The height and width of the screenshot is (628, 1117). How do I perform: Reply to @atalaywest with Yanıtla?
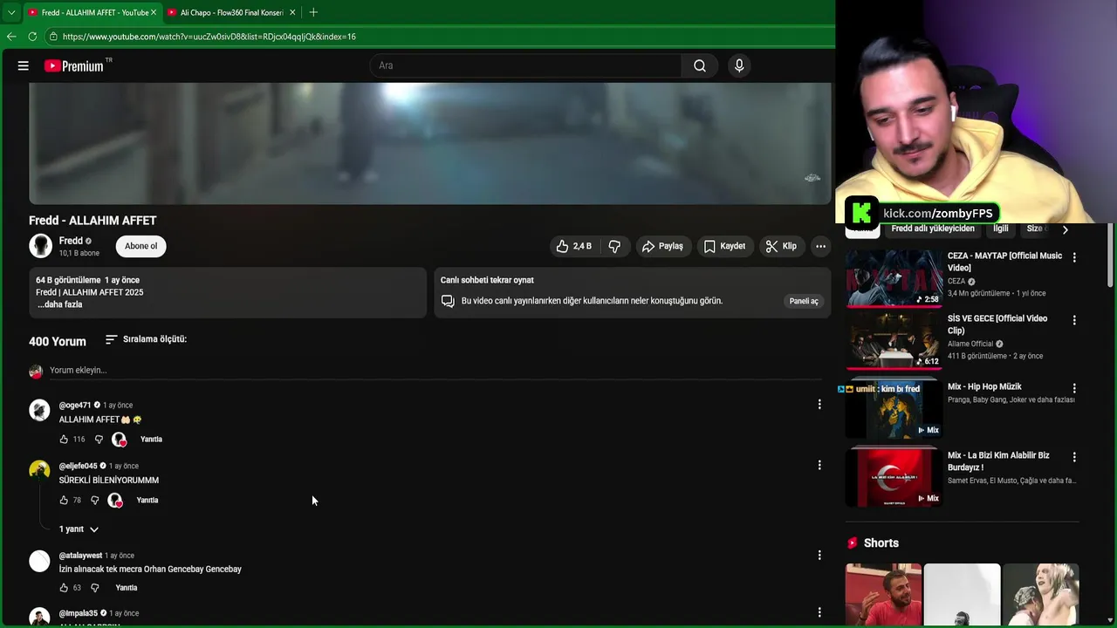point(127,588)
